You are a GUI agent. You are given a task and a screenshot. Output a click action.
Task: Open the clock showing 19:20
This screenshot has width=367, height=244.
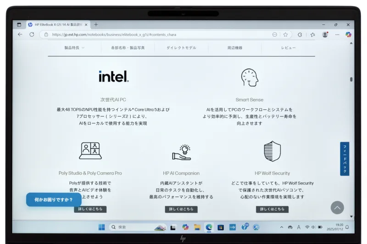point(335,227)
